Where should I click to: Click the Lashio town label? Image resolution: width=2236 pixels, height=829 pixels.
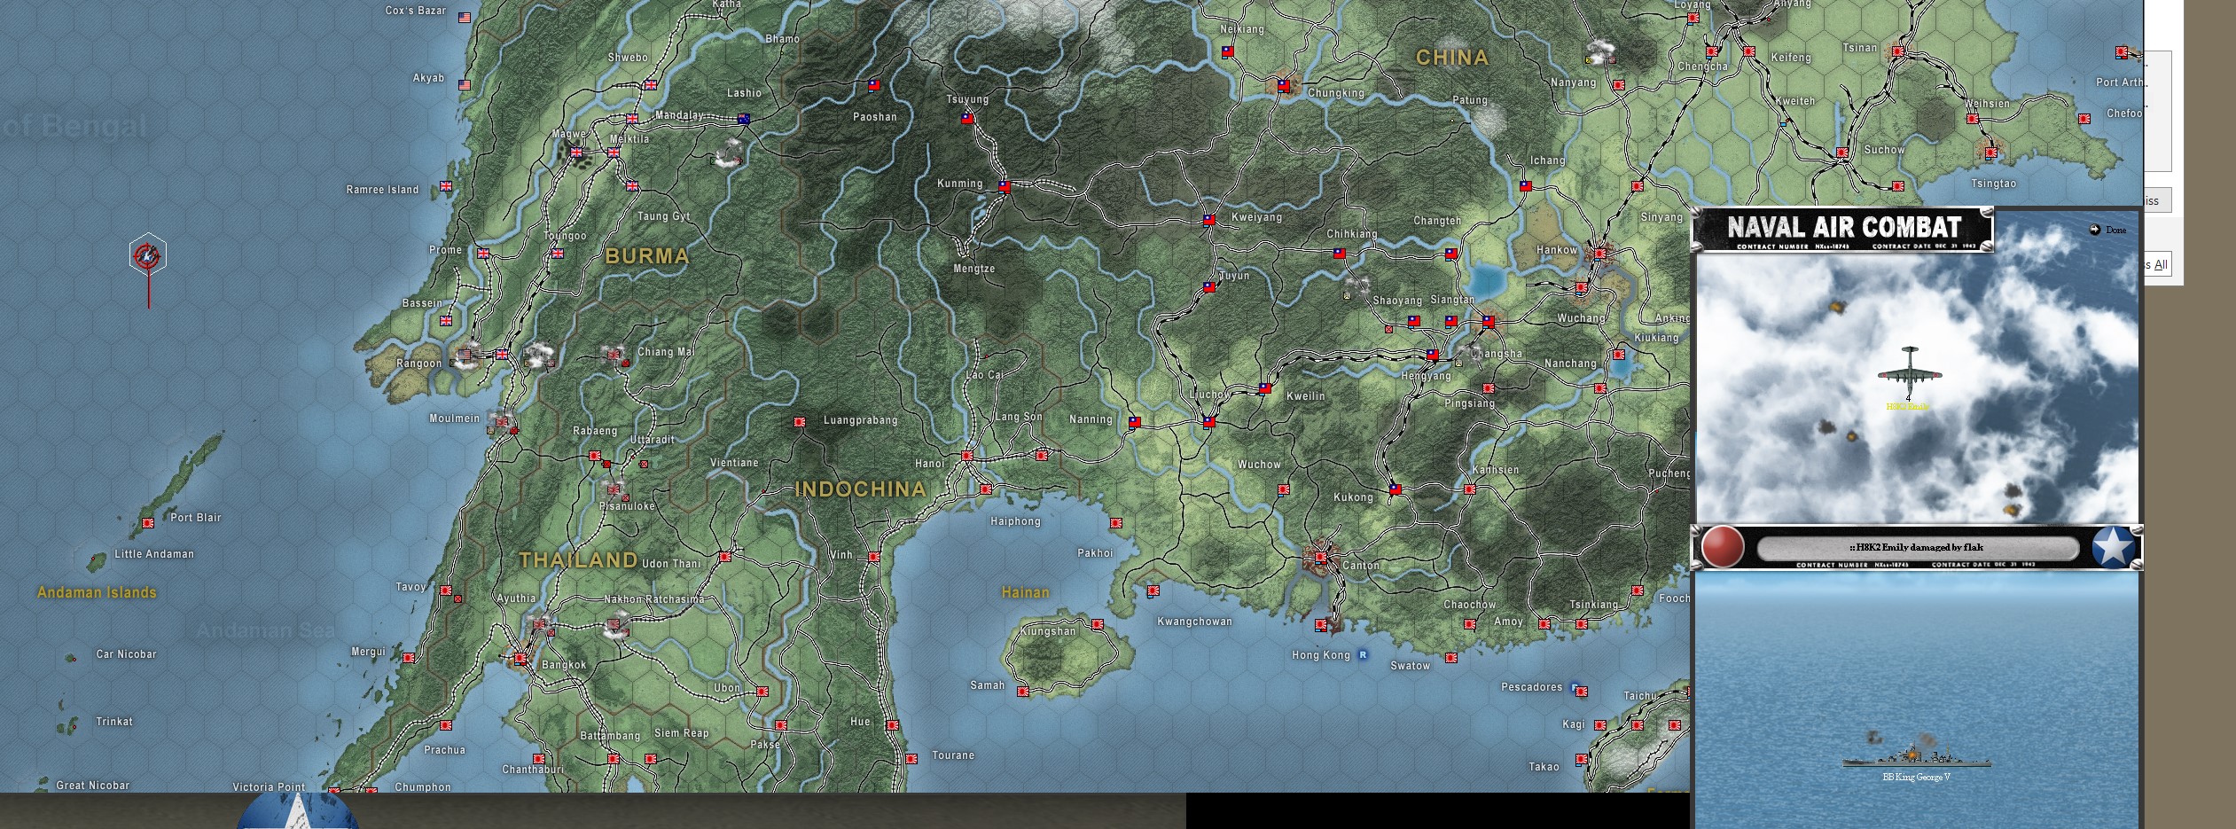pos(744,93)
